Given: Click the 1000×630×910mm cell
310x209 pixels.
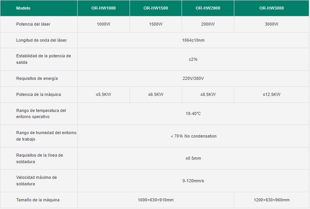Looking at the screenshot, I should click(x=156, y=200).
